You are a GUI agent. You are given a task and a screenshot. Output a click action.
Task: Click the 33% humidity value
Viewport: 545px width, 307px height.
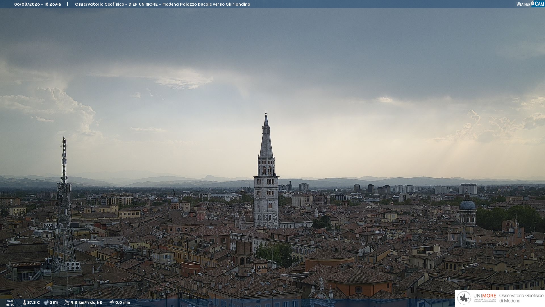[x=54, y=302]
